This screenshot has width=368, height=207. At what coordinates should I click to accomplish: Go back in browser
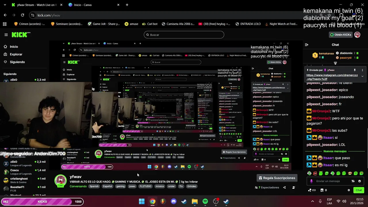point(5,15)
